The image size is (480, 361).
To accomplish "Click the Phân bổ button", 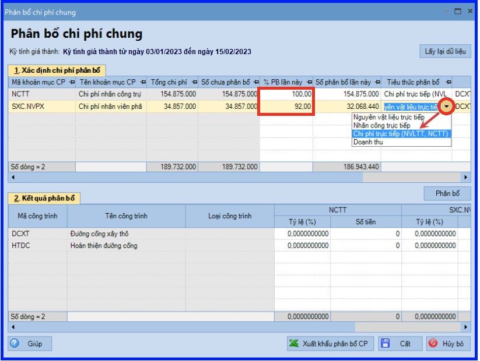I will pos(447,193).
